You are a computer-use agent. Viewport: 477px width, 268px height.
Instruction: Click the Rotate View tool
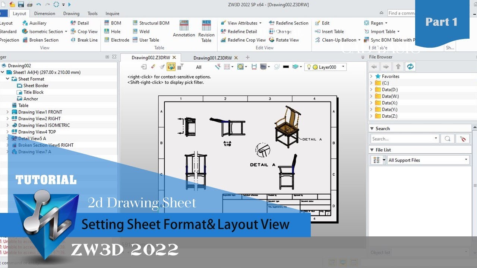[x=284, y=40]
